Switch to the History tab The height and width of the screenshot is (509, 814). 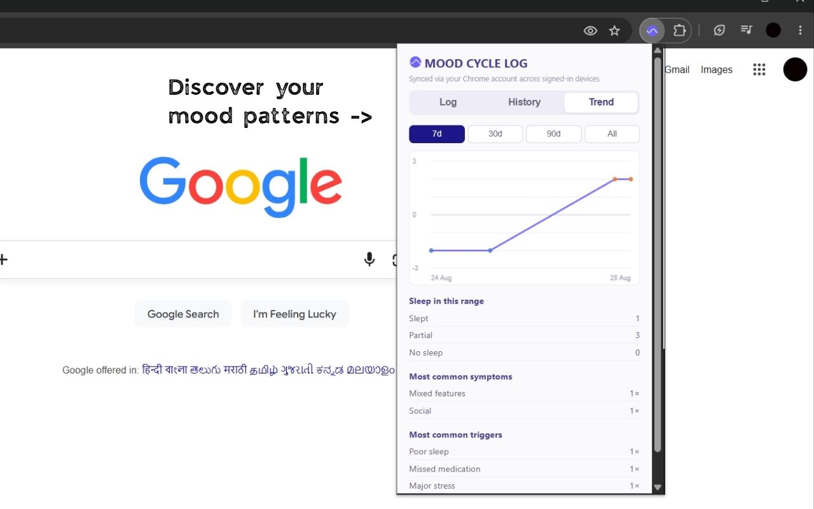pyautogui.click(x=524, y=102)
